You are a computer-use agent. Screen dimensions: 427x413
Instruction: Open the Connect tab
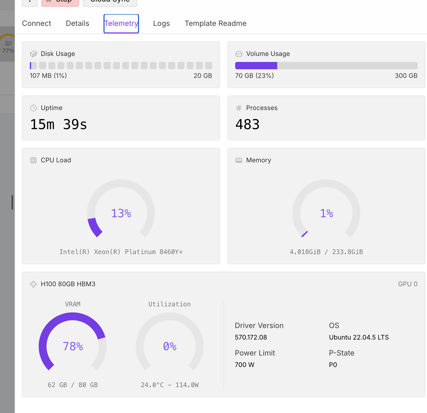coord(37,24)
